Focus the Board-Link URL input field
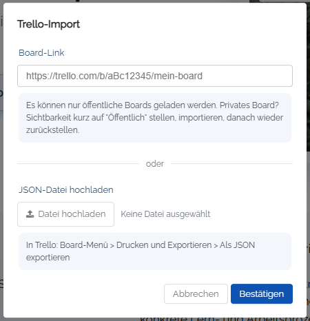This screenshot has height=321, width=310. [x=155, y=76]
